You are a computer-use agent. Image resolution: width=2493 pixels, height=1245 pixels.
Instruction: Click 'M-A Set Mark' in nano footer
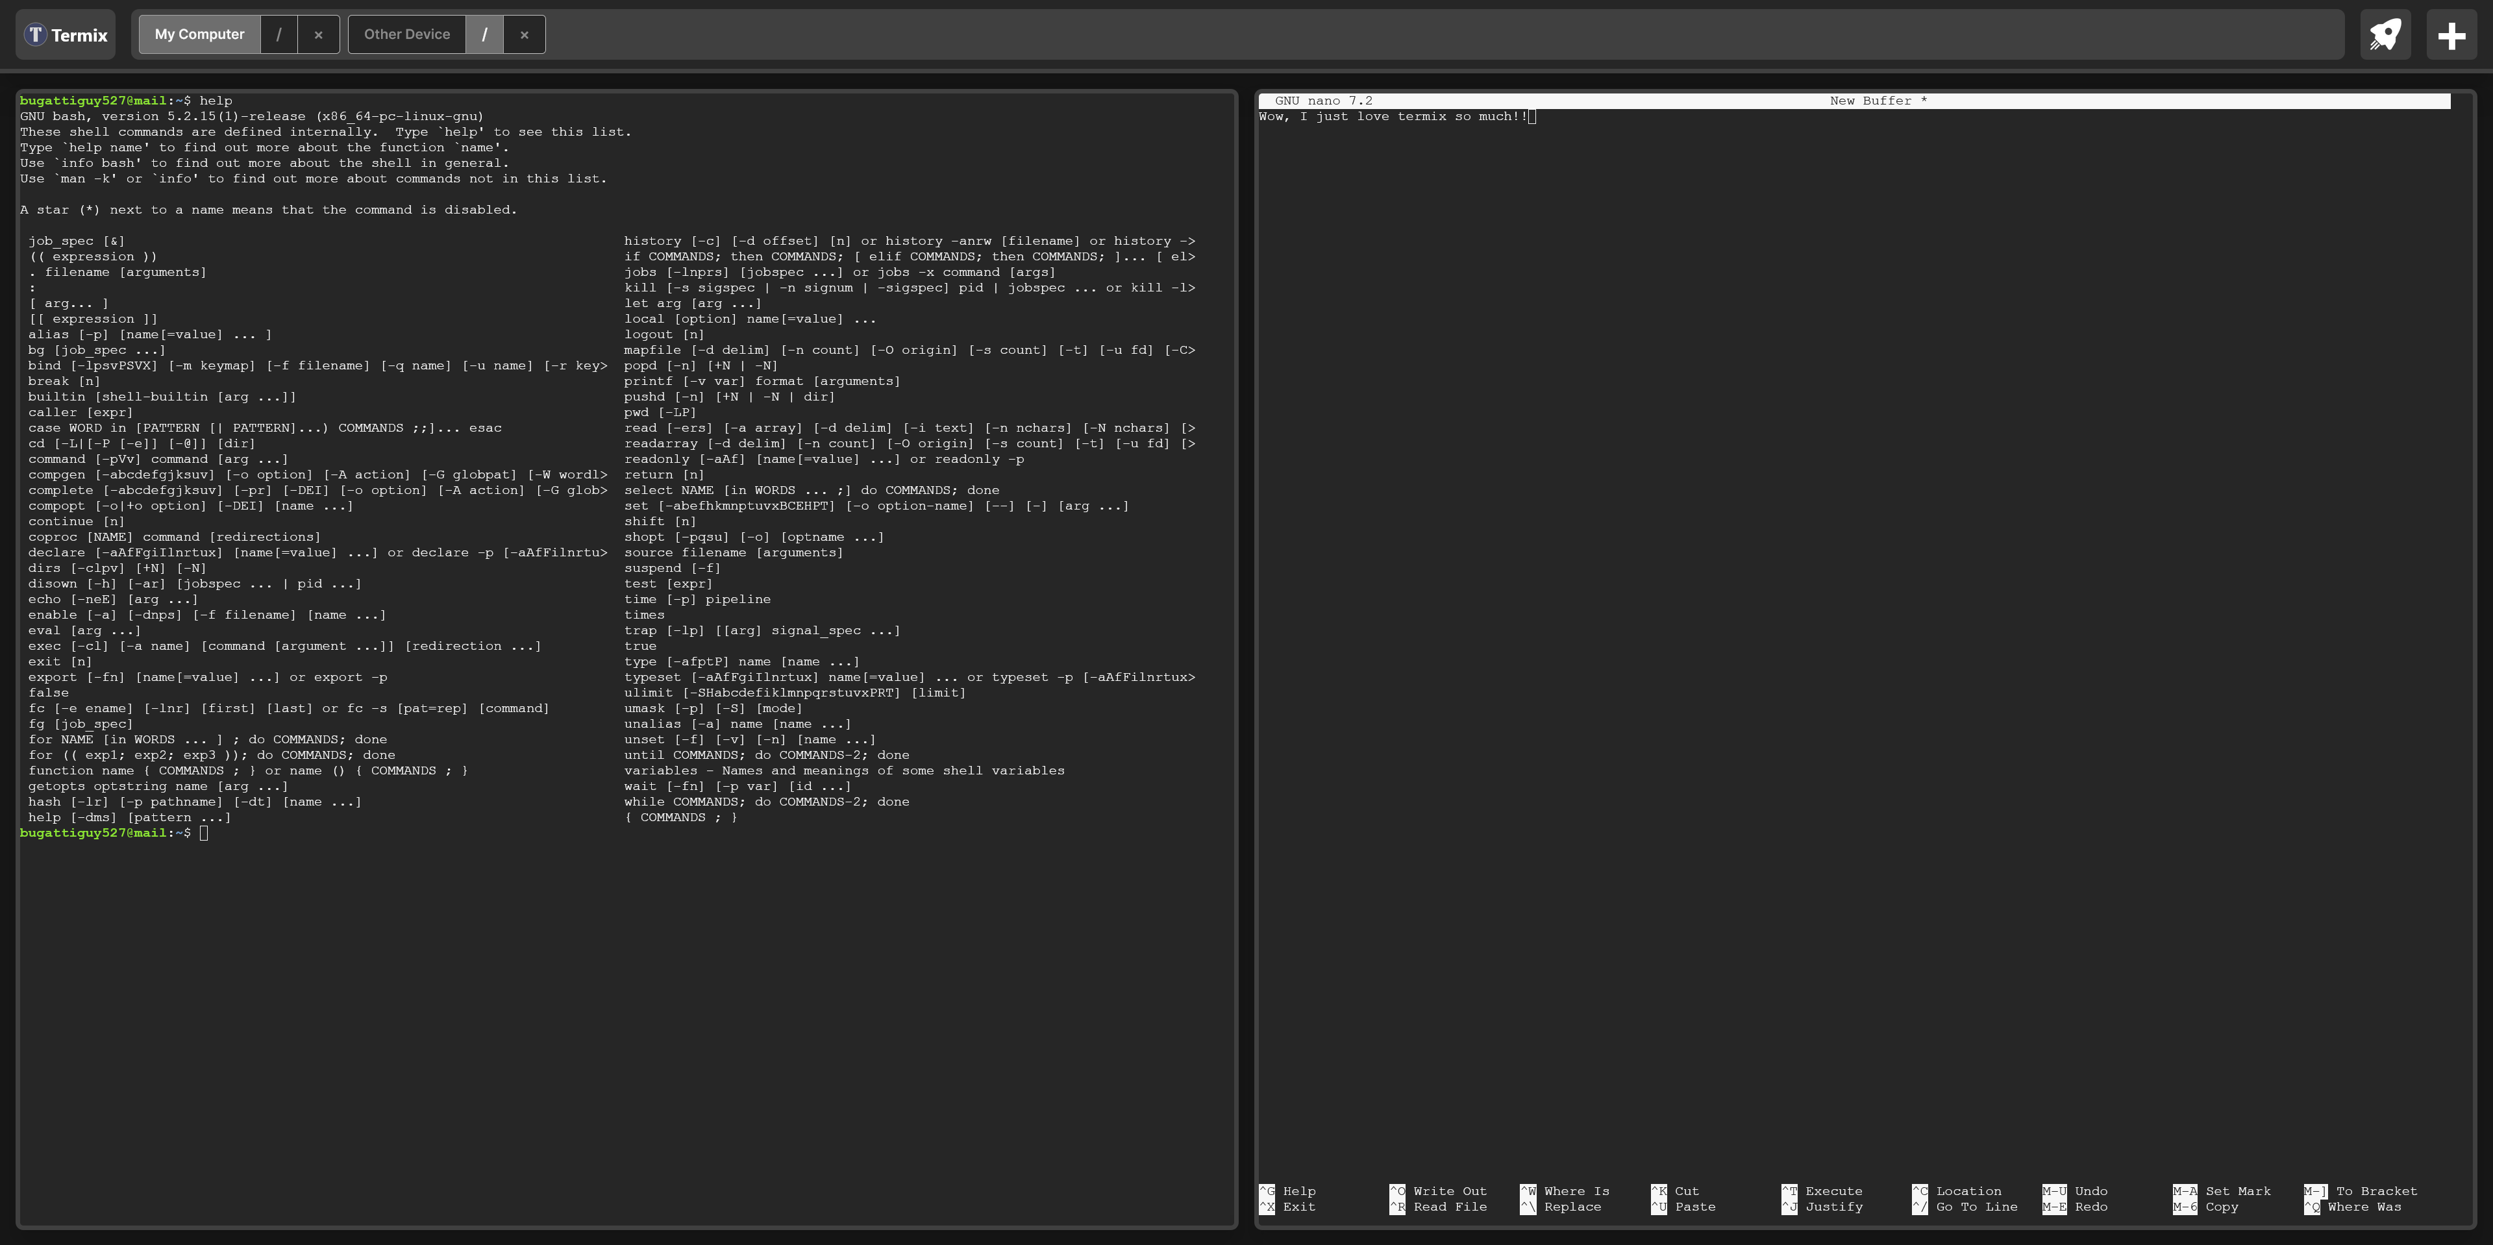click(x=2222, y=1191)
